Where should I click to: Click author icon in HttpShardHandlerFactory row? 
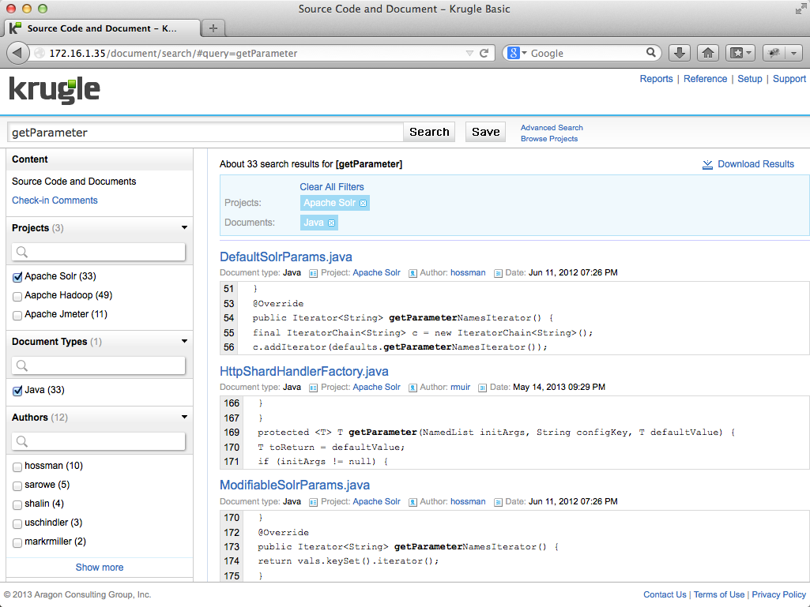pos(413,388)
